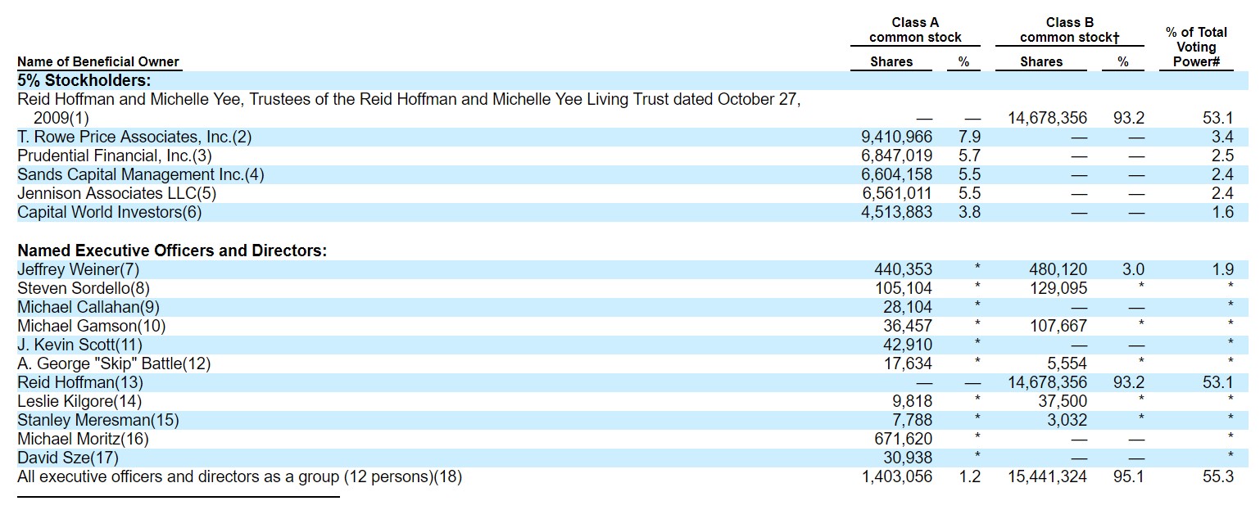Screen dimensions: 1260x510
Task: Select the '5,554' Class B shares value
Action: [x=1067, y=363]
